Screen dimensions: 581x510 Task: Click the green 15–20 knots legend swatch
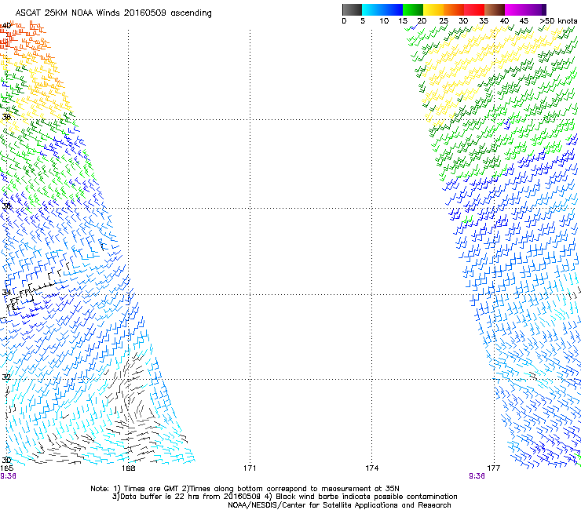[x=413, y=9]
